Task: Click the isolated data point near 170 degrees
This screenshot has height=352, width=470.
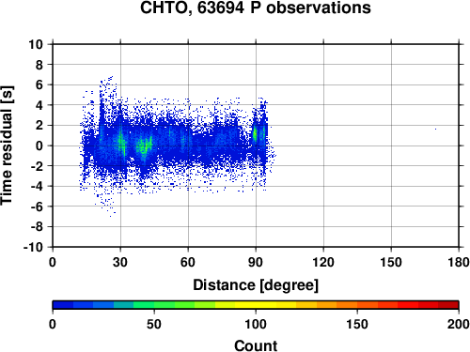Action: pyautogui.click(x=435, y=129)
